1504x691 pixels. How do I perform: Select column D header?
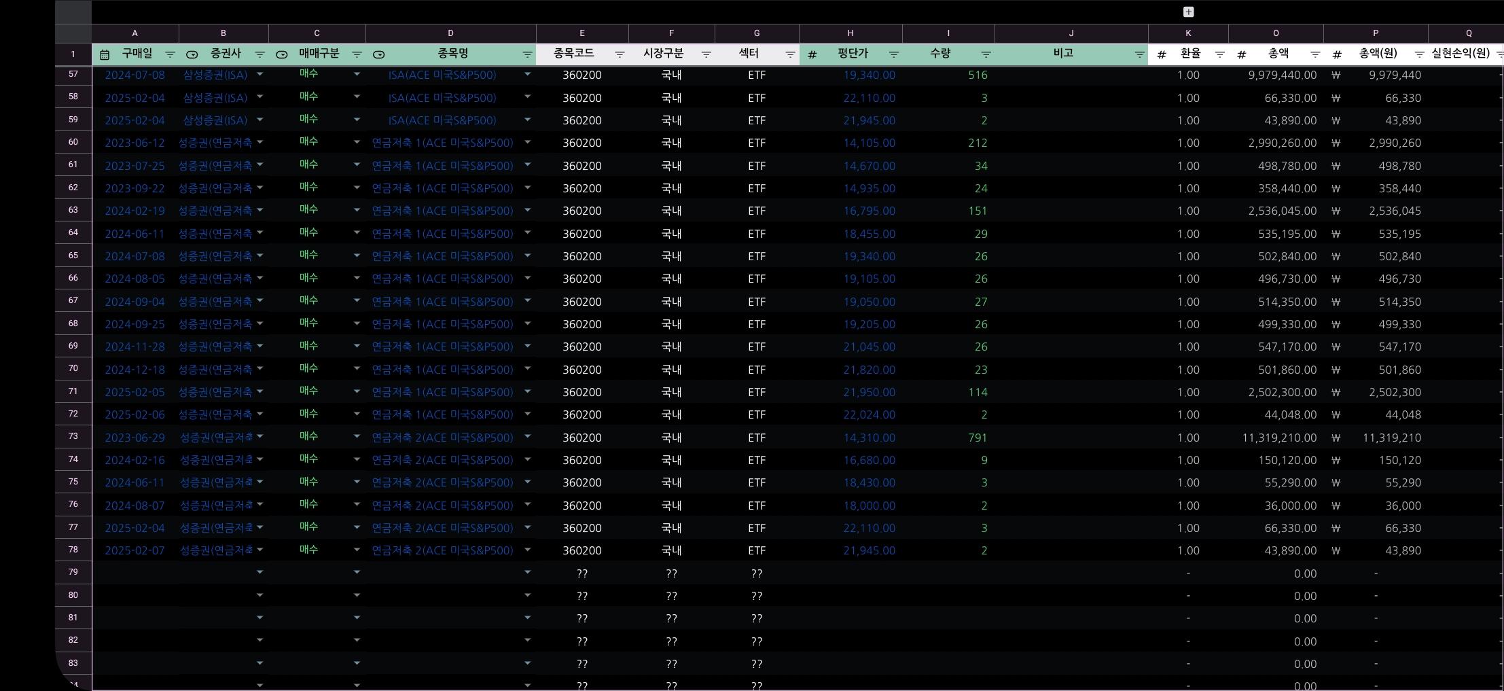tap(450, 33)
